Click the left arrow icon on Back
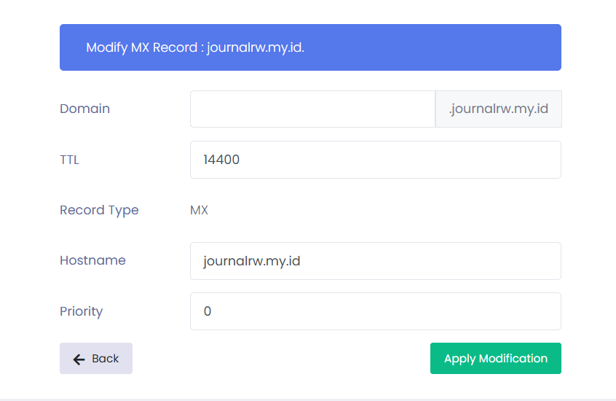 (x=79, y=359)
